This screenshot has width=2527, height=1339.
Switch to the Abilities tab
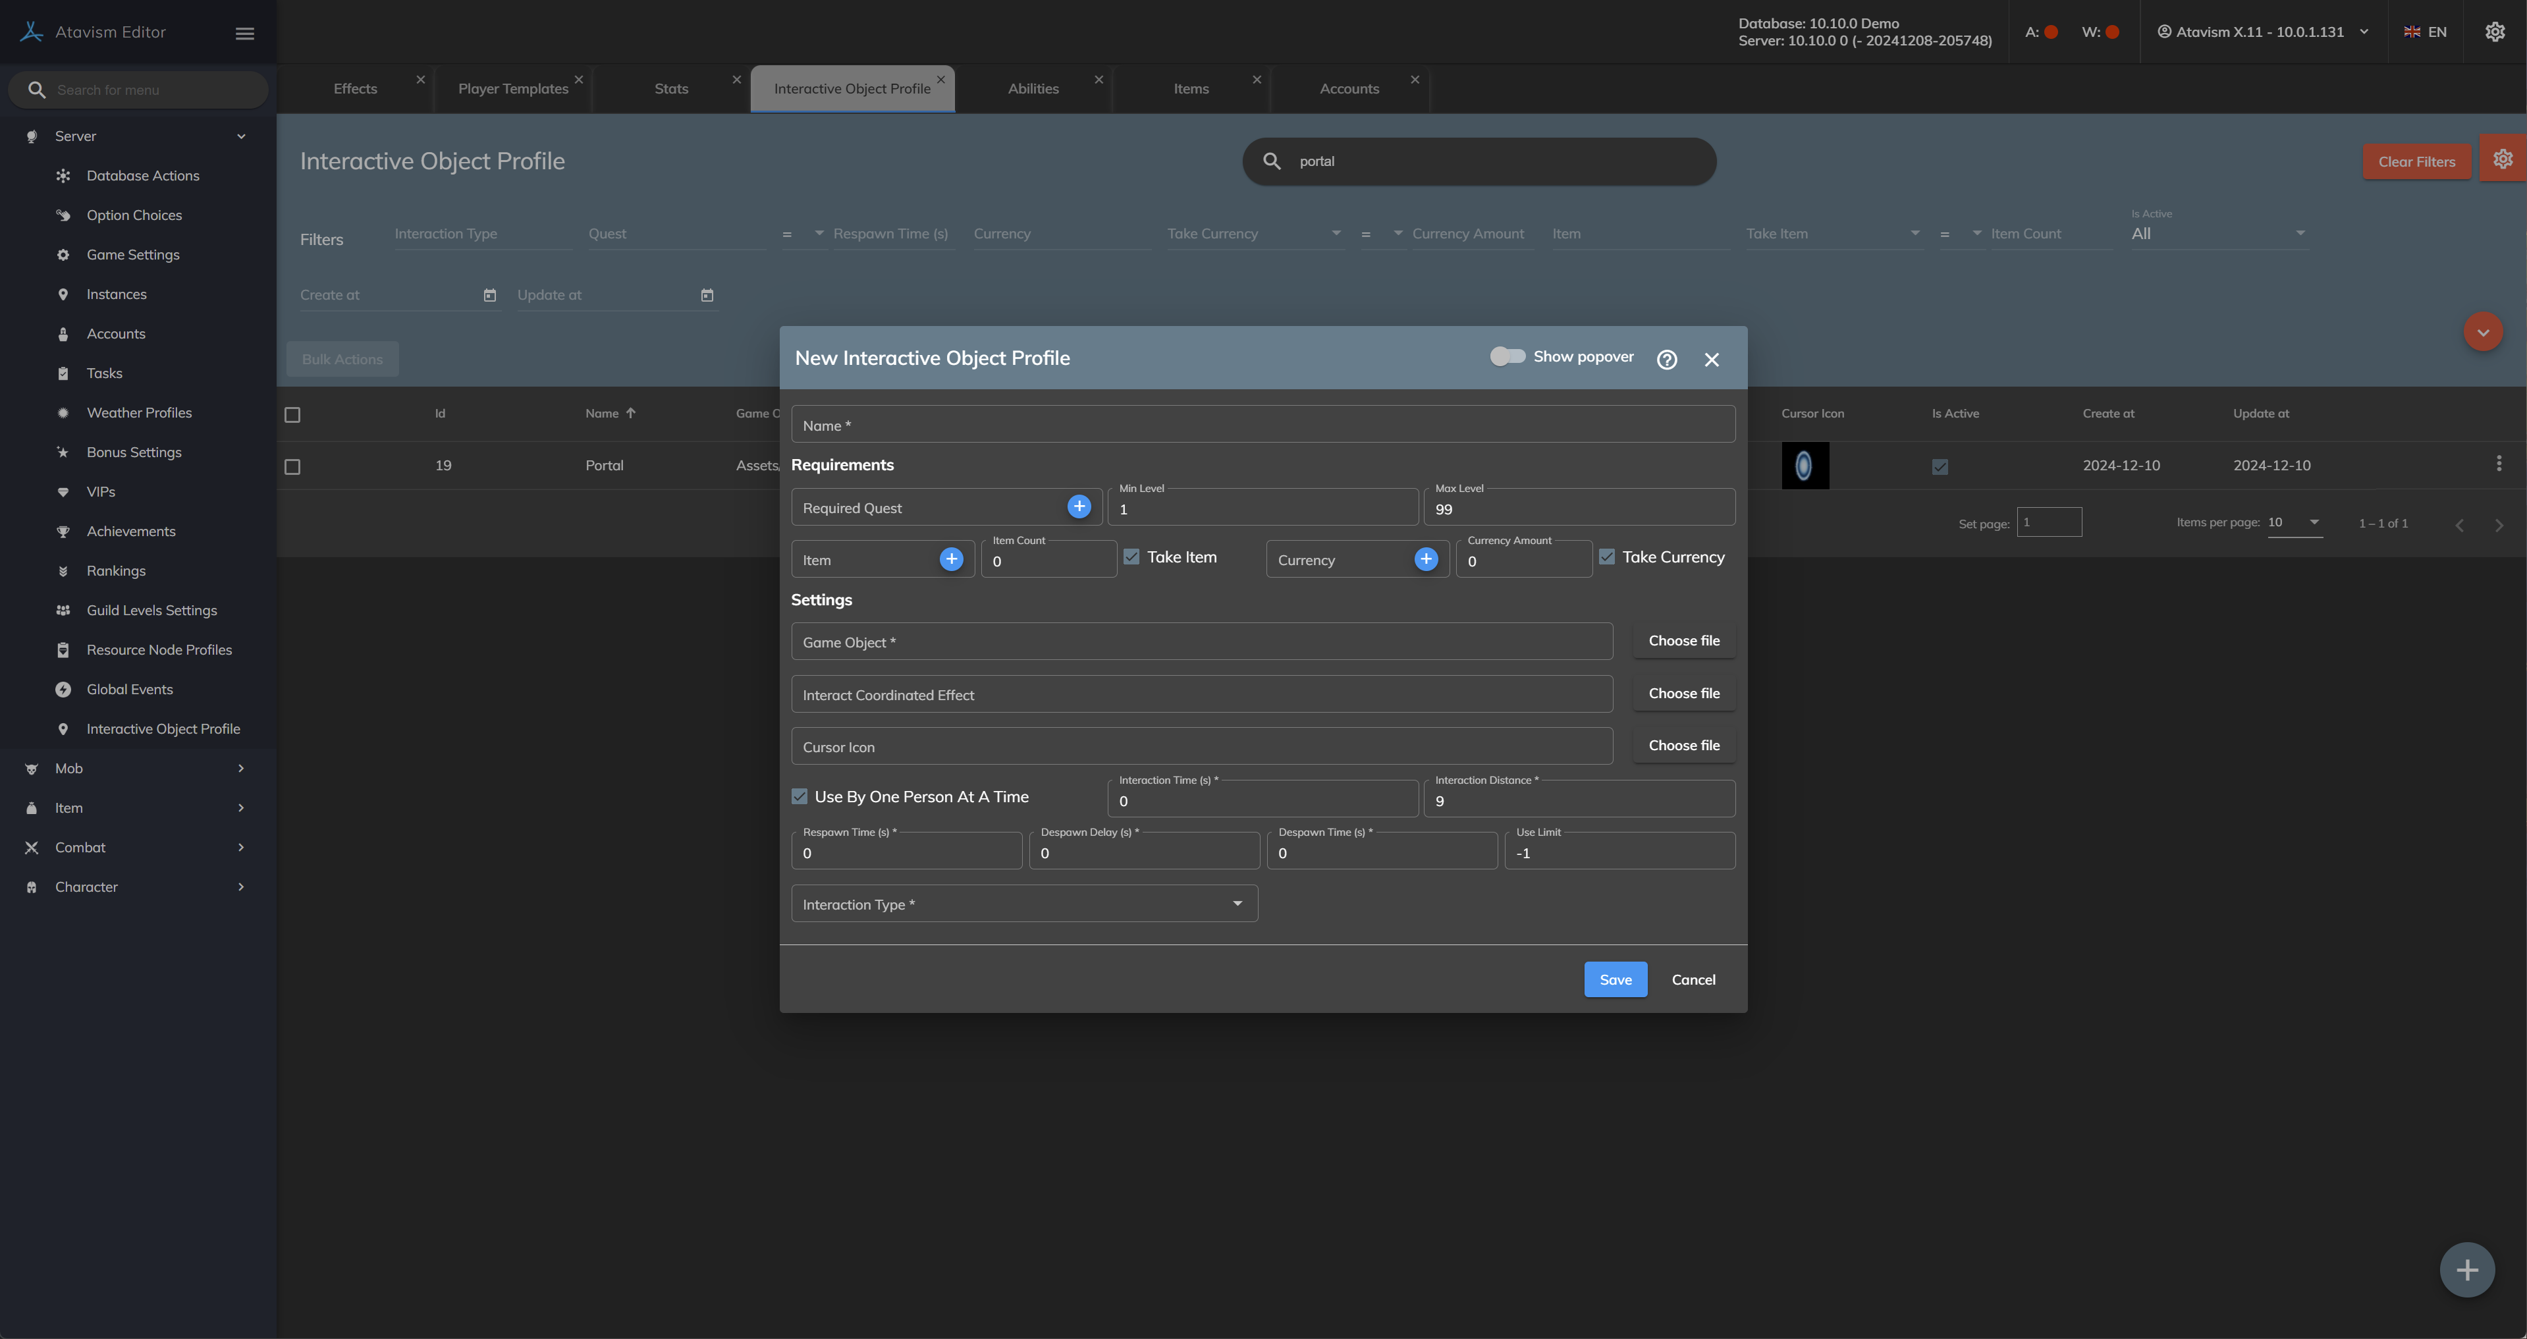pyautogui.click(x=1033, y=88)
